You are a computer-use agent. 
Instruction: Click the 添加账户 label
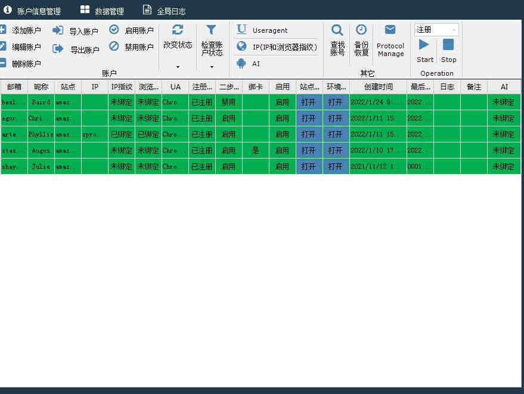27,30
